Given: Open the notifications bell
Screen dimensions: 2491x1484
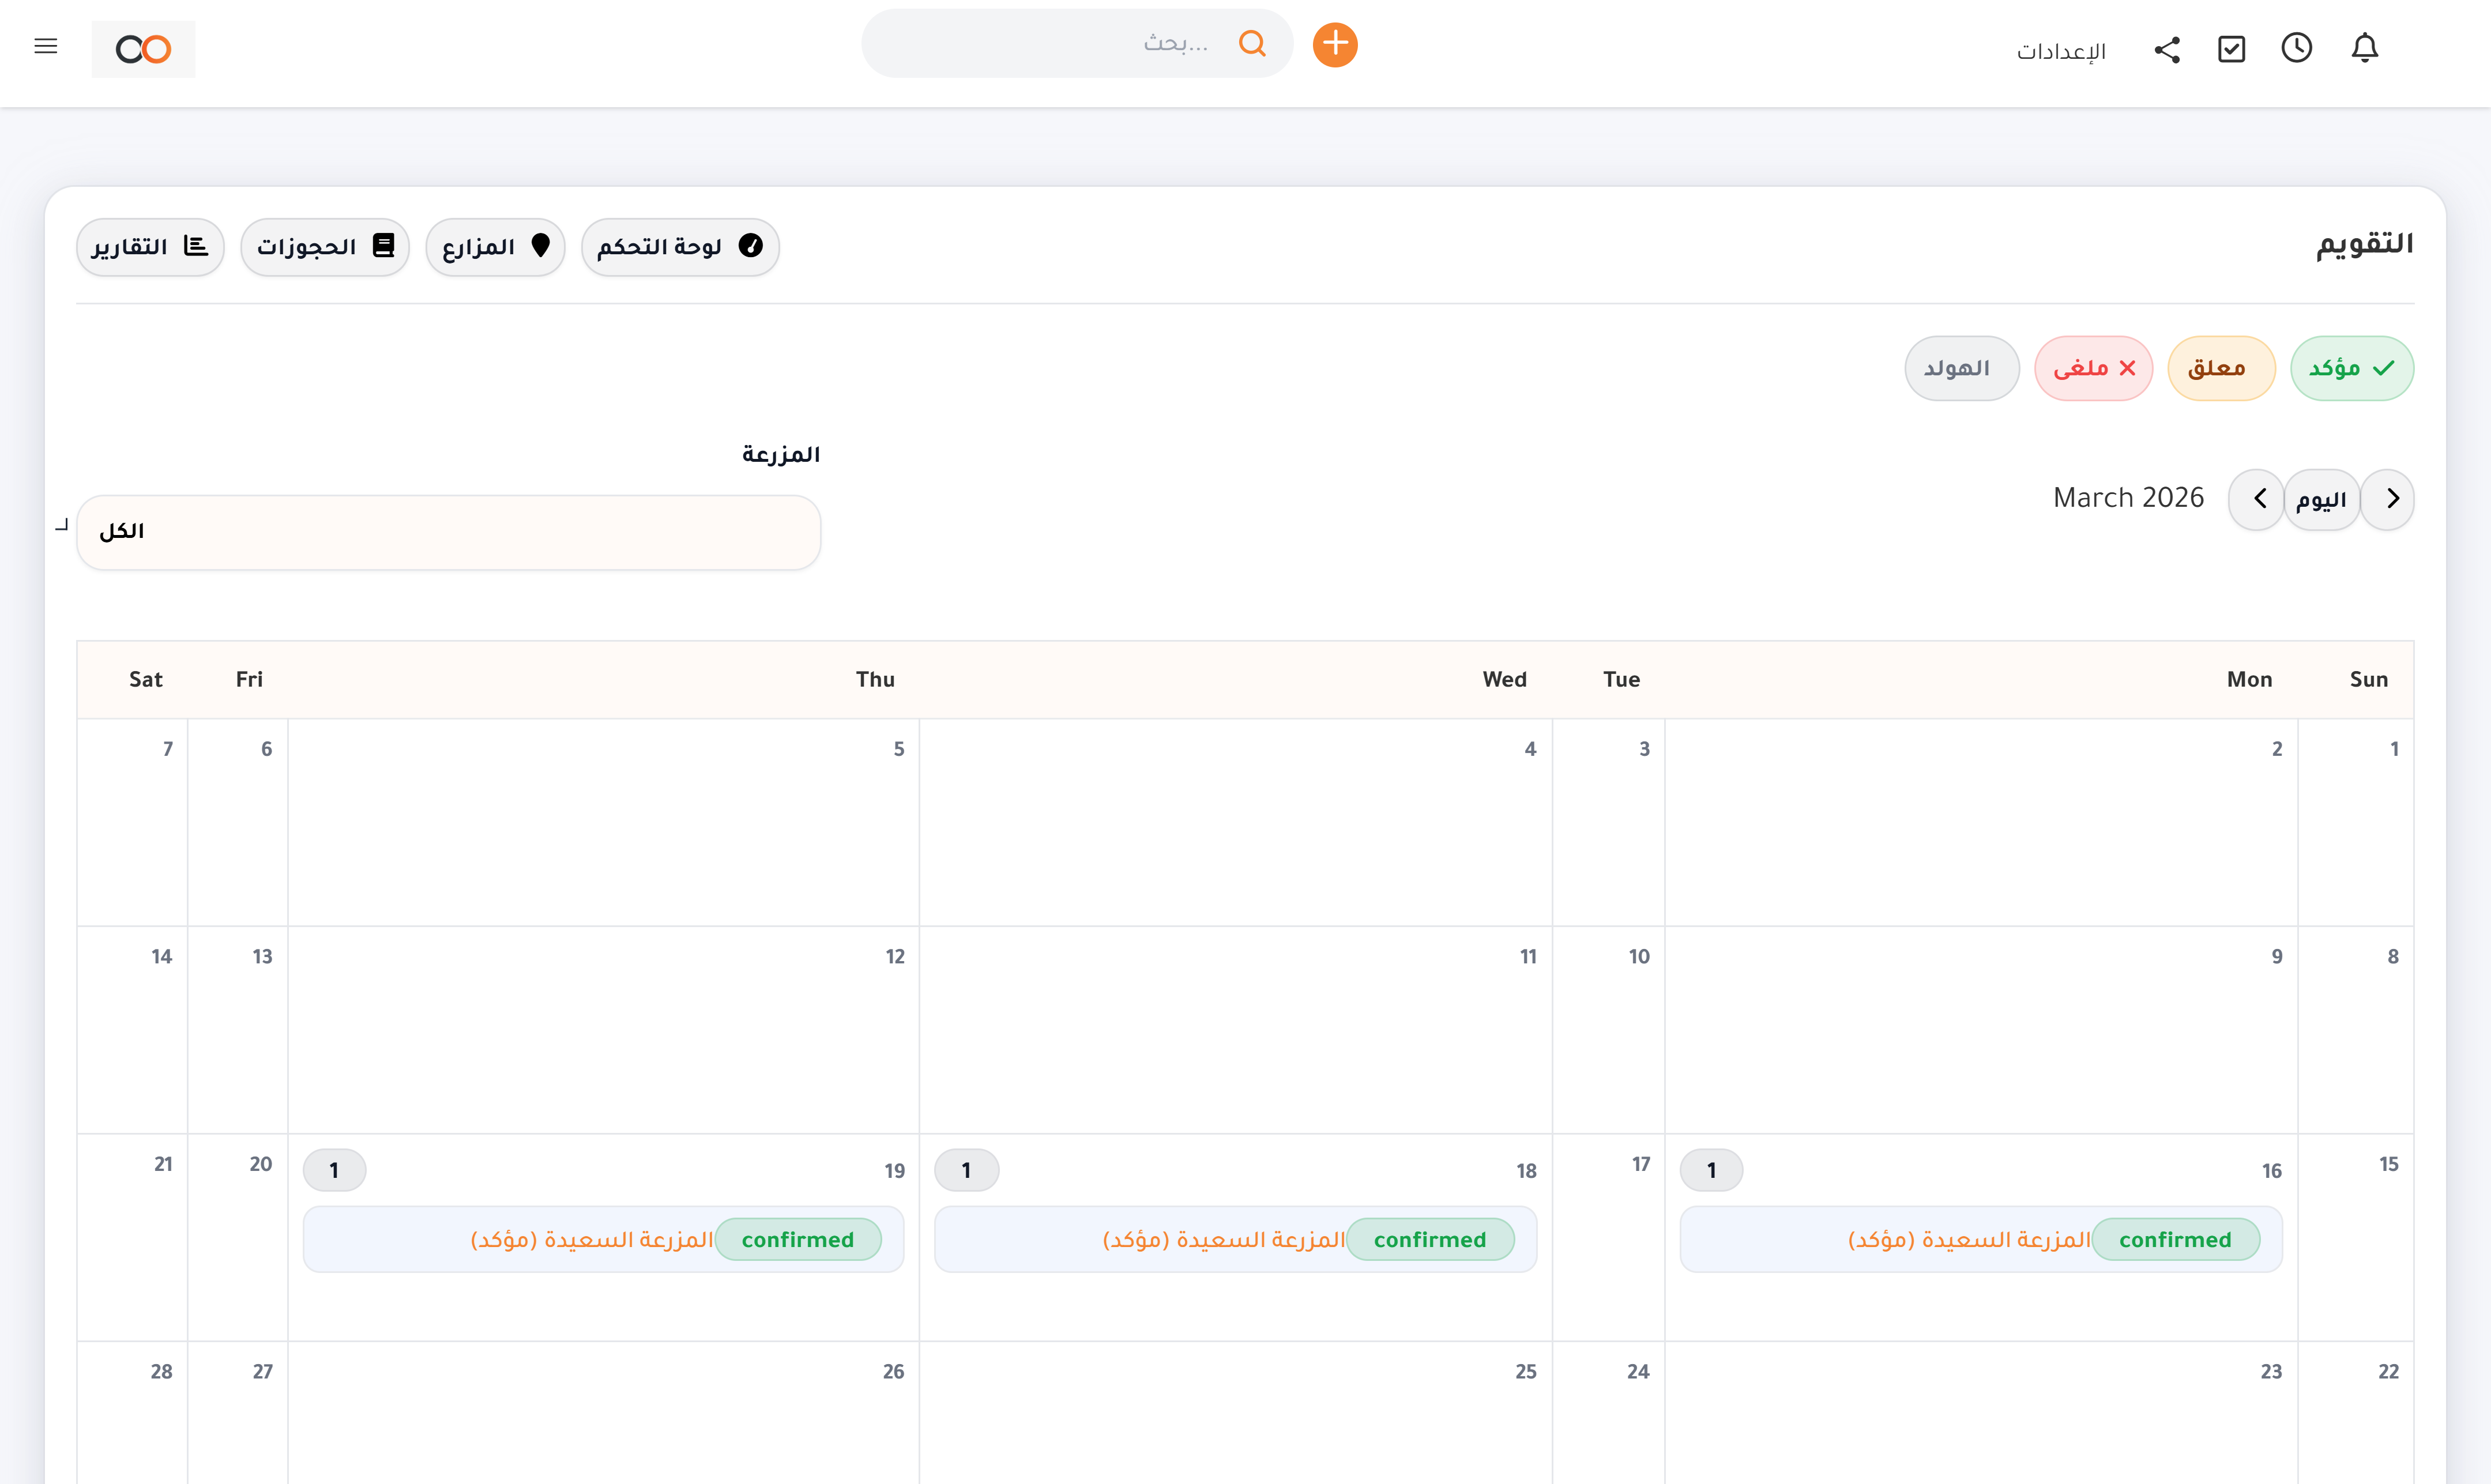Looking at the screenshot, I should (x=2366, y=47).
